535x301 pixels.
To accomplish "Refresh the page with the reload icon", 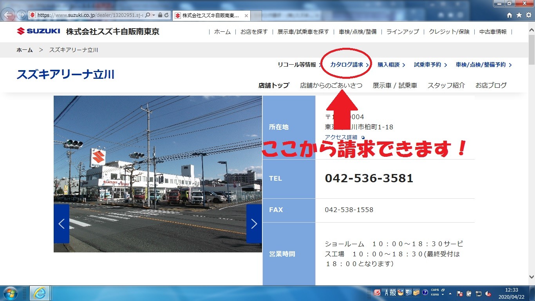I will (167, 15).
